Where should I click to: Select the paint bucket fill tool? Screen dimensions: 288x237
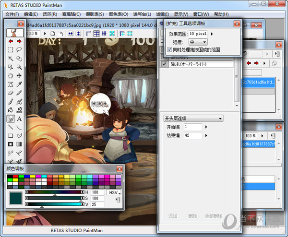[x=11, y=110]
